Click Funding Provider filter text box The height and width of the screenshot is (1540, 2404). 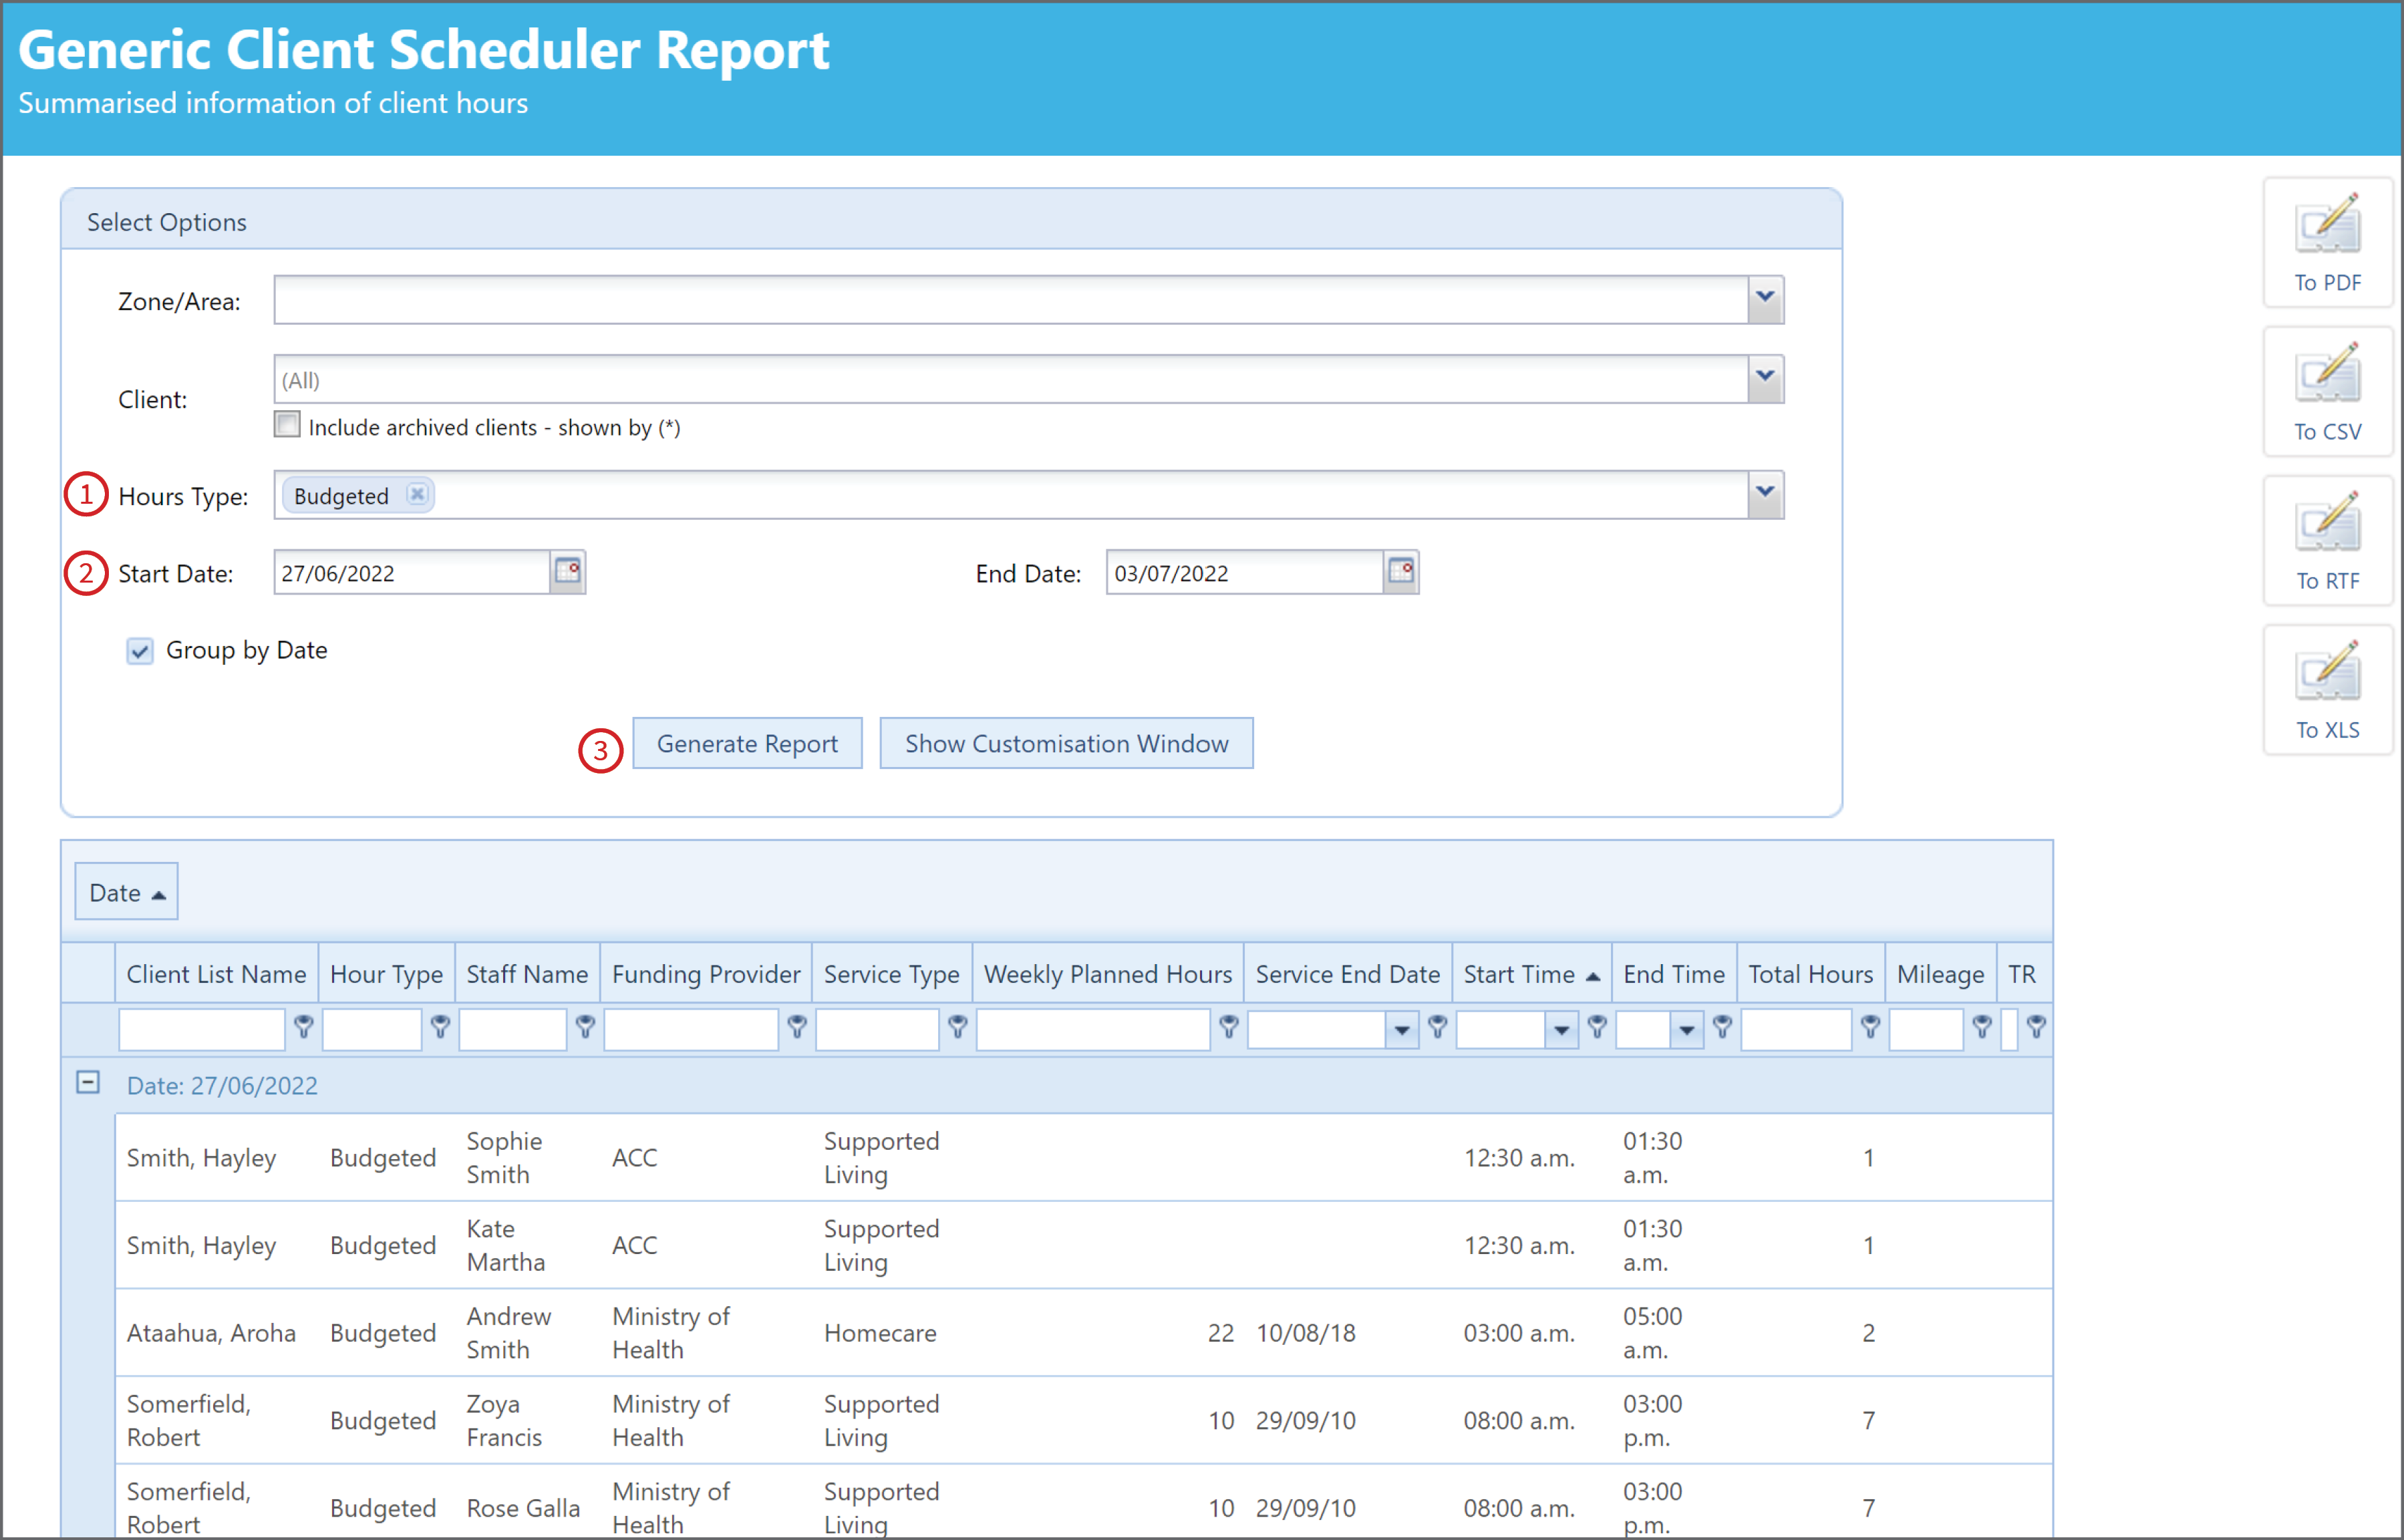point(691,1029)
